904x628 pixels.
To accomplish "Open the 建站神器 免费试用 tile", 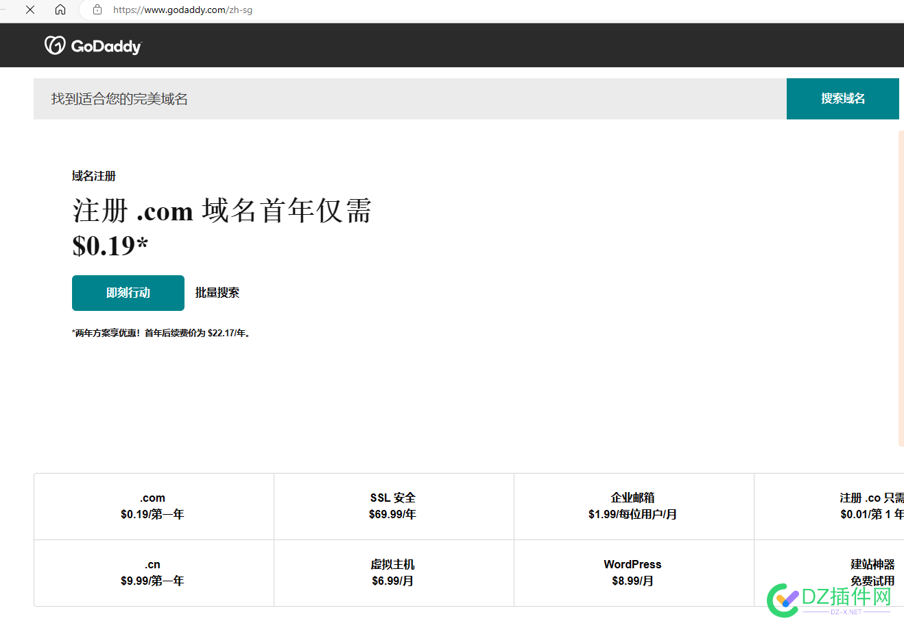I will 829,573.
